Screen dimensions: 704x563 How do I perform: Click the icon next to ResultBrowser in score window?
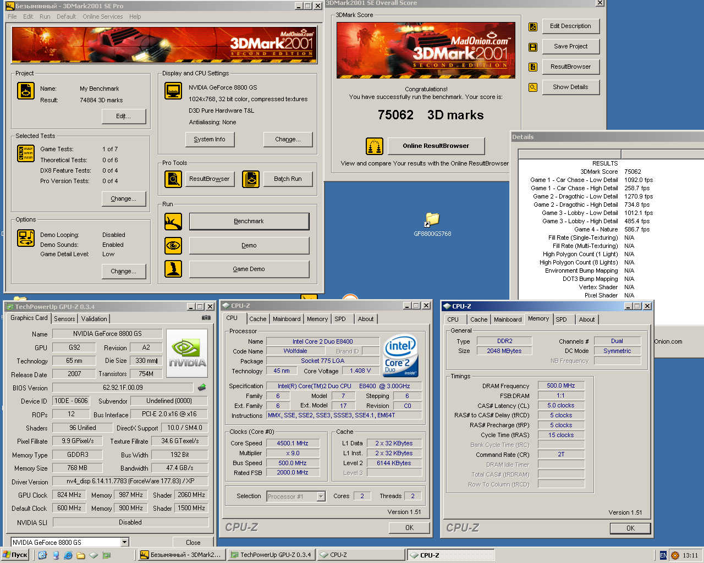click(x=532, y=67)
